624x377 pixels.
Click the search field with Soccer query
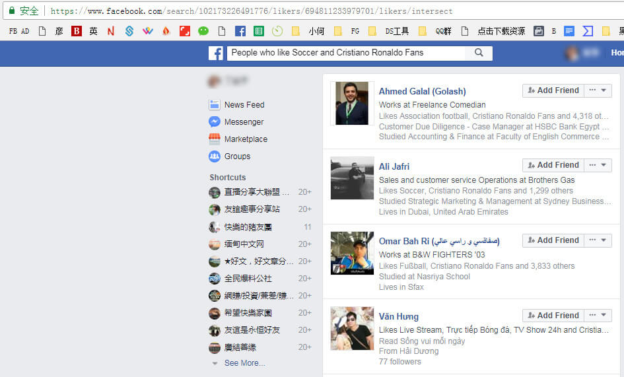pyautogui.click(x=345, y=53)
